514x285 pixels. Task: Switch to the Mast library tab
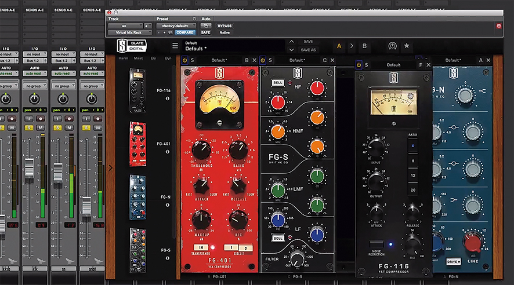click(138, 59)
